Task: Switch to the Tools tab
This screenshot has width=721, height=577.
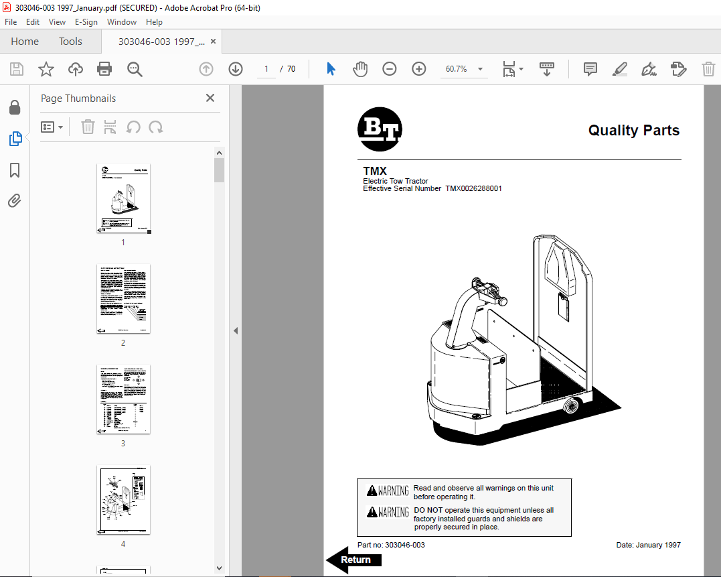Action: (x=70, y=42)
